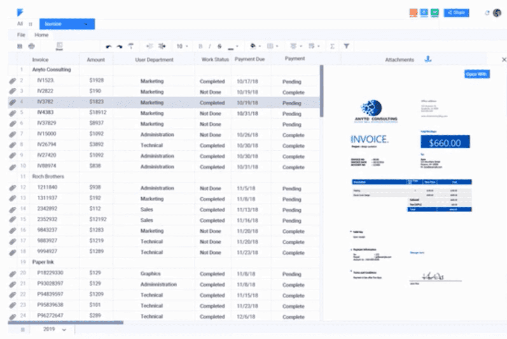Click the save icon in the toolbar

pos(19,46)
